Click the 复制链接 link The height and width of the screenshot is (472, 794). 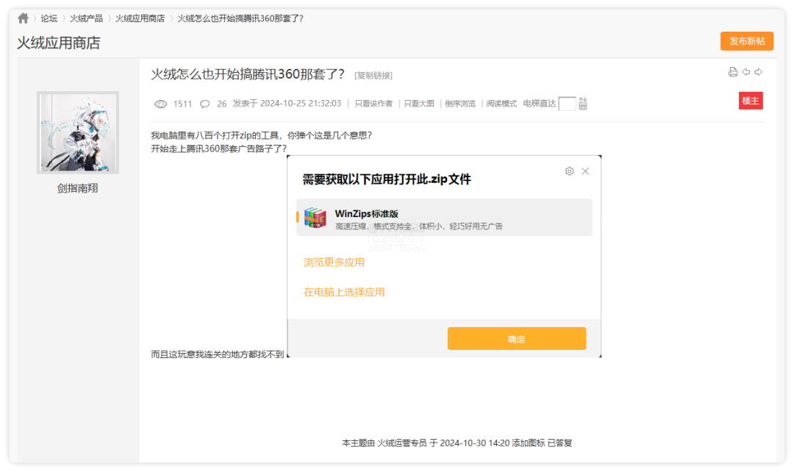(373, 76)
